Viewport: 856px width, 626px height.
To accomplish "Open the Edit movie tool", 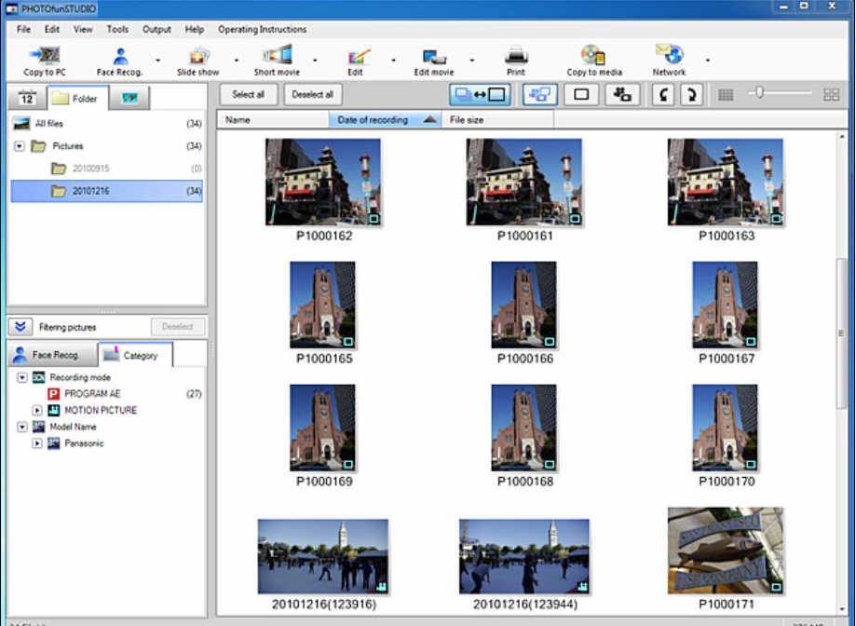I will pyautogui.click(x=434, y=61).
